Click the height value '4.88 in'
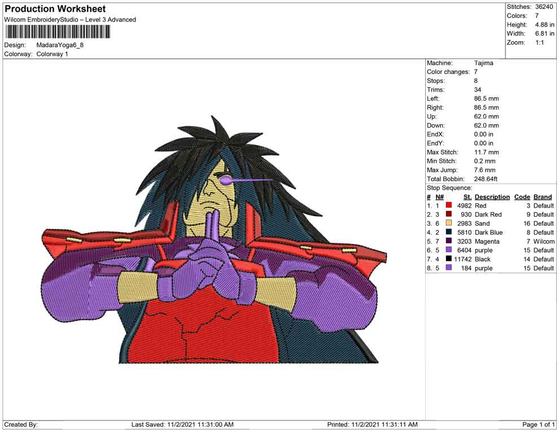 point(544,25)
